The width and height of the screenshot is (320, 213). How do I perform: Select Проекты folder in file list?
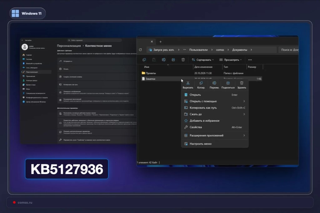[151, 73]
